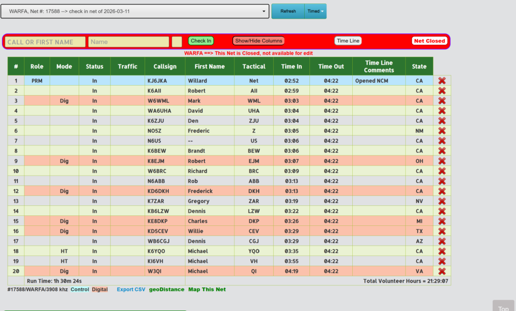Click the small box next to Name field
The height and width of the screenshot is (311, 516).
click(176, 42)
